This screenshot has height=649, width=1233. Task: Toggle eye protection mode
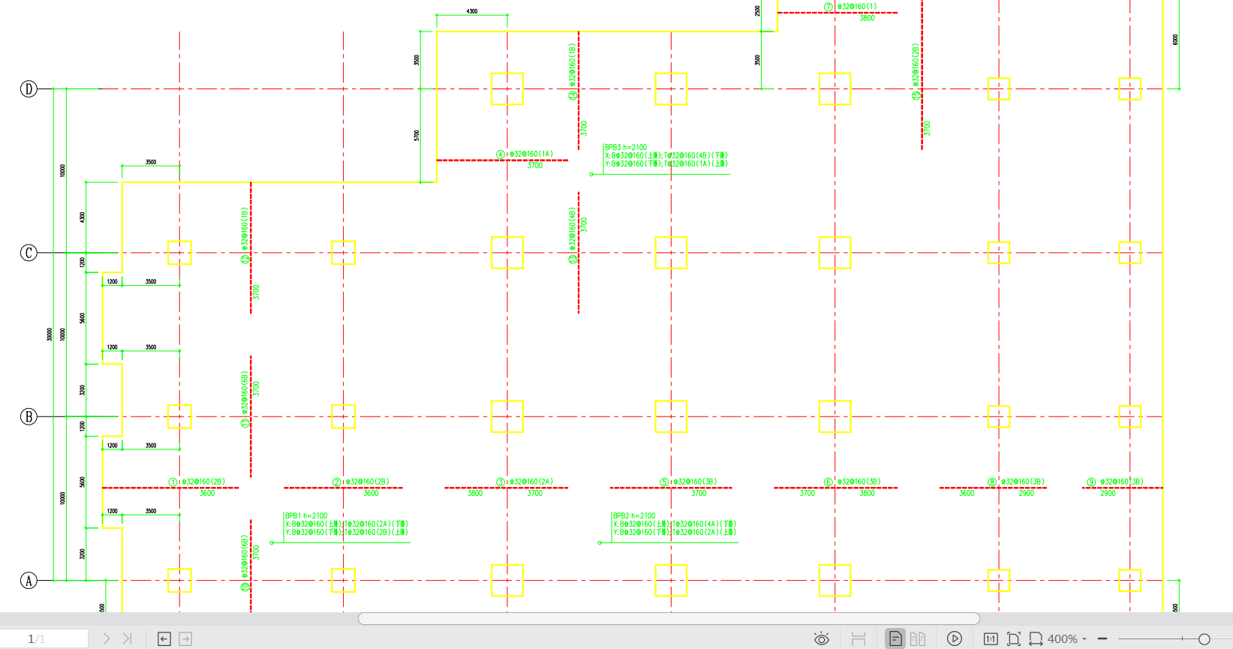click(822, 639)
